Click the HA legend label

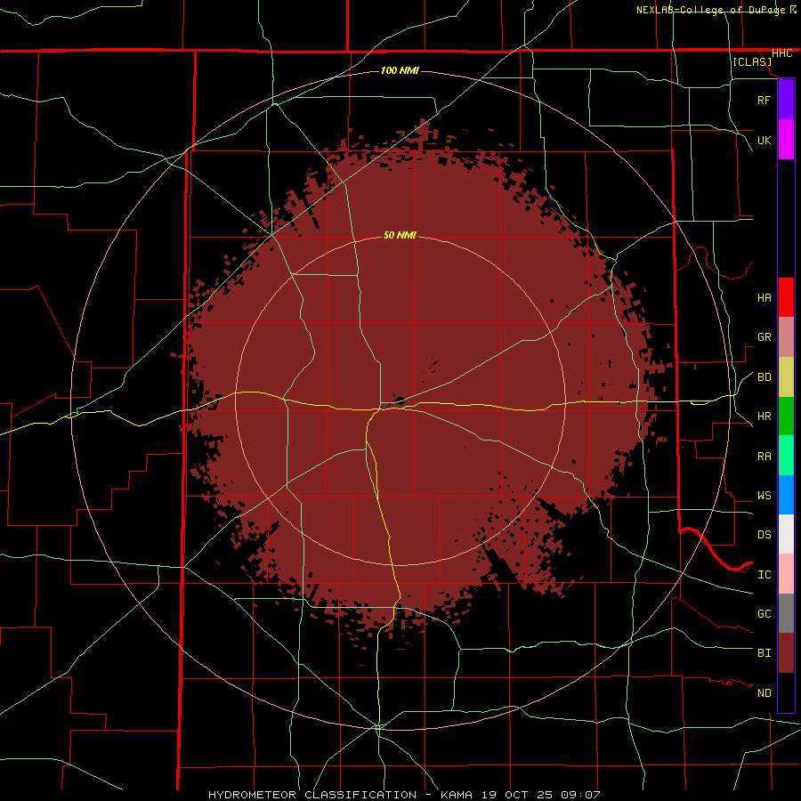(x=765, y=298)
